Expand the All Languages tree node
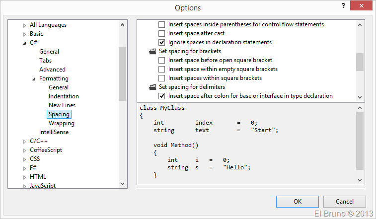 coord(24,25)
